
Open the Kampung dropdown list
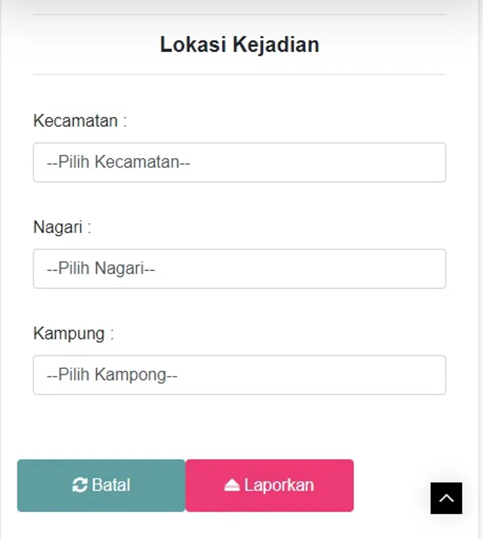coord(239,376)
